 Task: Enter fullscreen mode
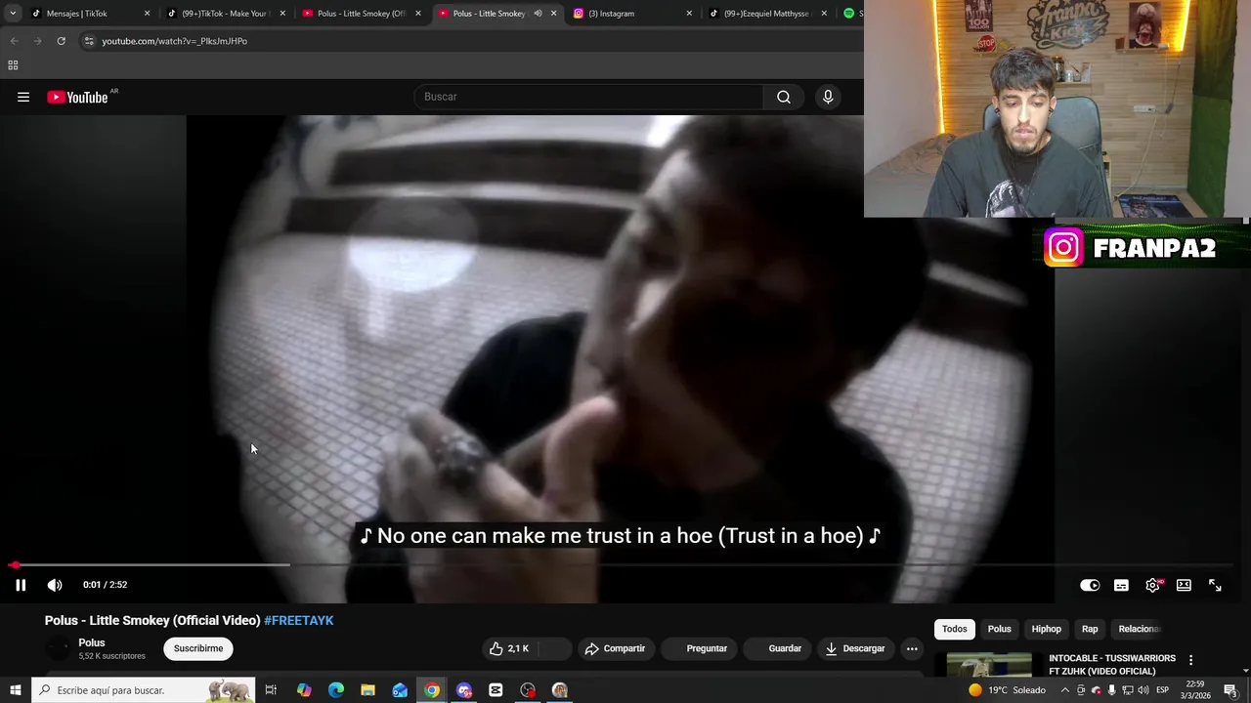[1215, 585]
